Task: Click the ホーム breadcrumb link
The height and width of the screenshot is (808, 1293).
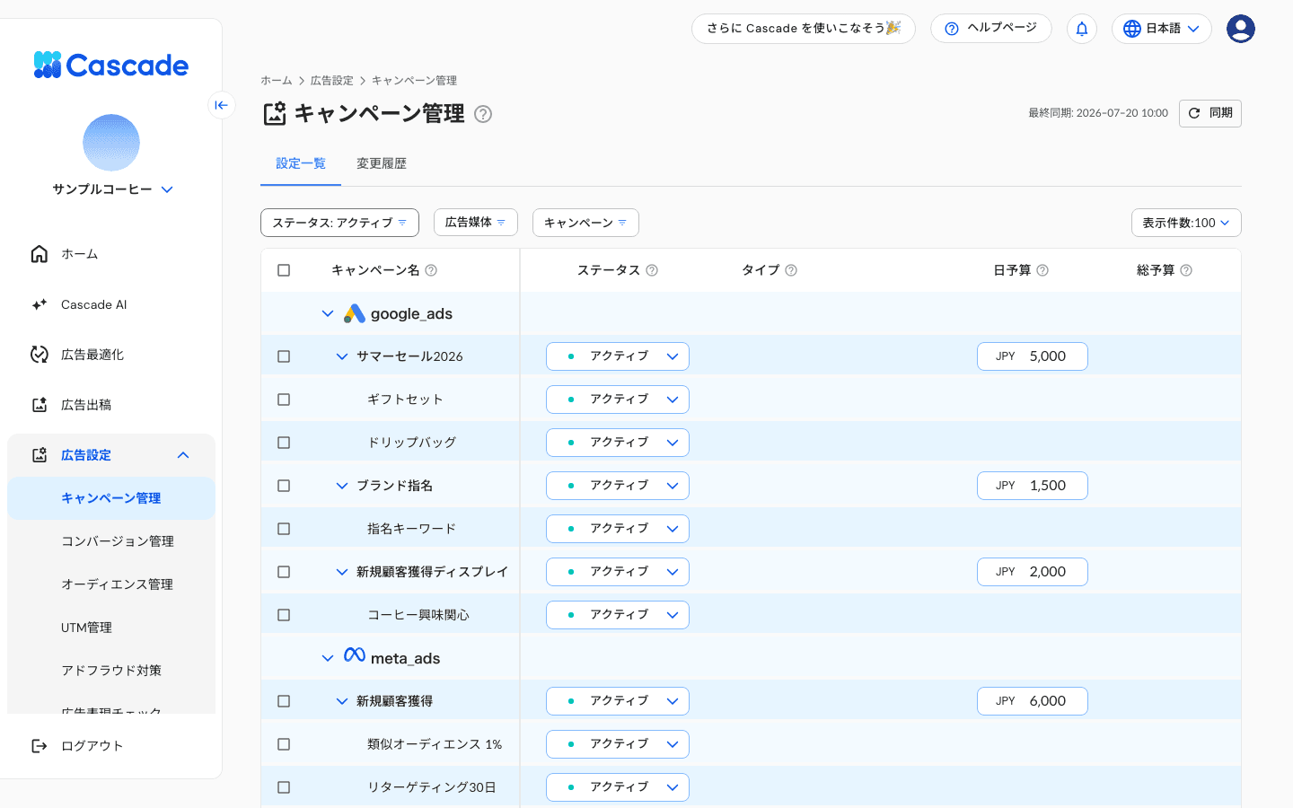Action: pos(277,81)
